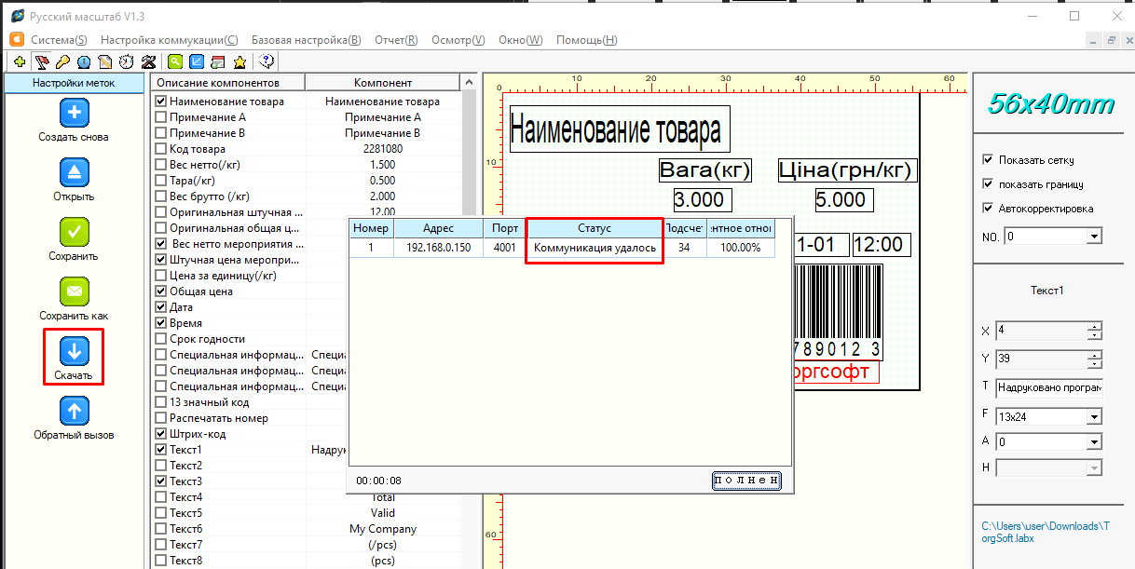Click the Обратный вызов upload icon
The width and height of the screenshot is (1135, 569).
point(75,411)
